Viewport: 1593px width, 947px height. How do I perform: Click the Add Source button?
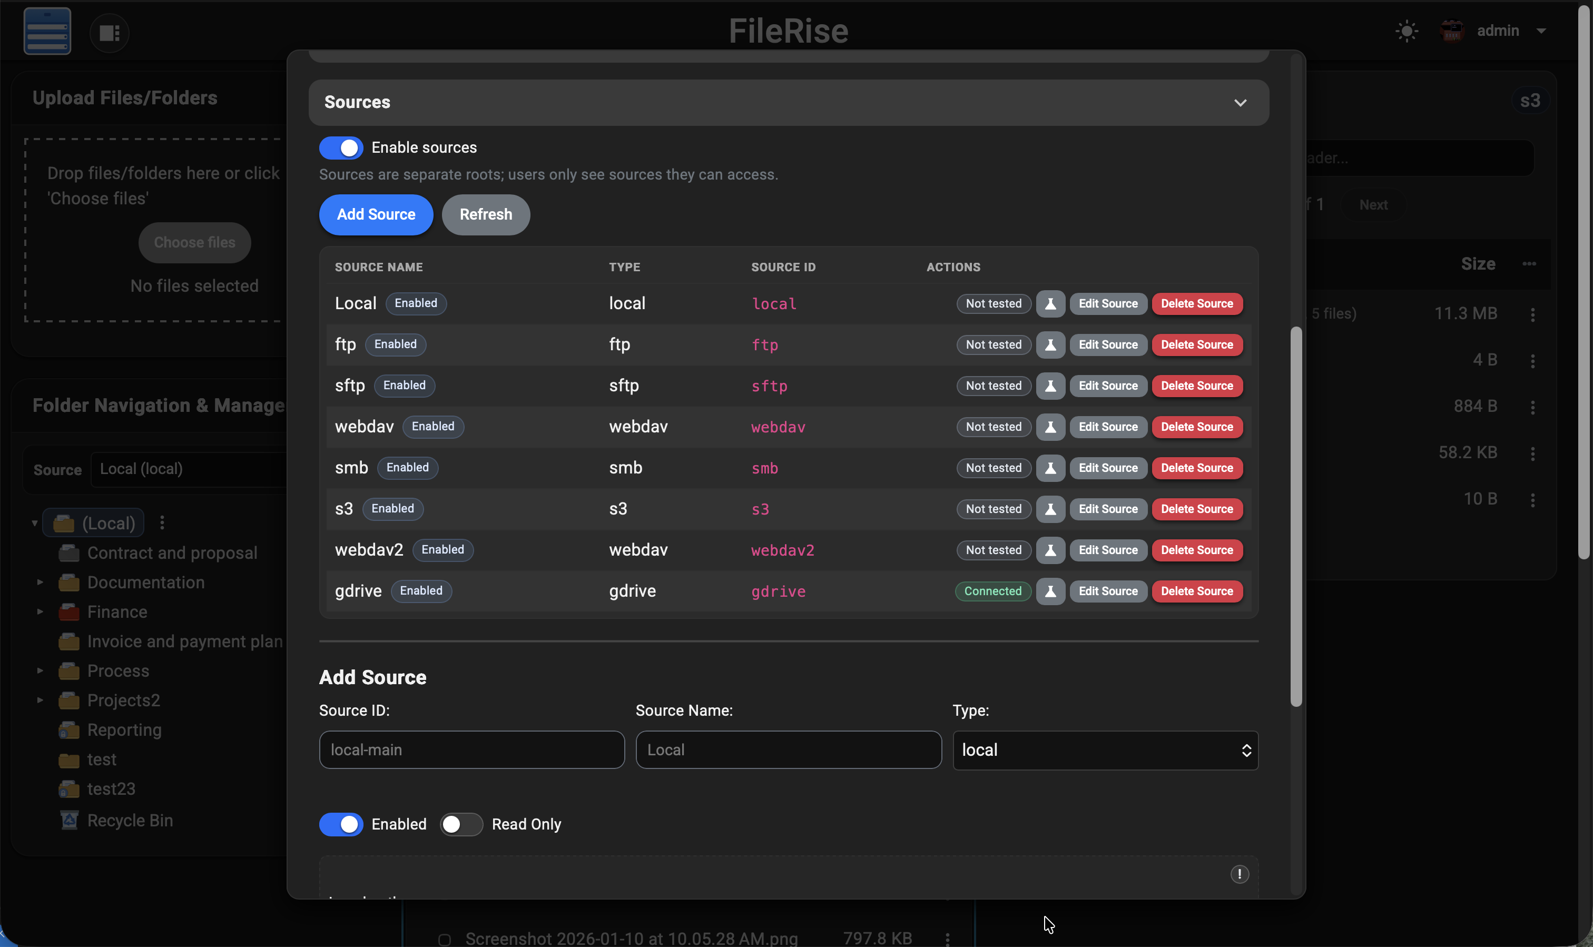(x=375, y=214)
